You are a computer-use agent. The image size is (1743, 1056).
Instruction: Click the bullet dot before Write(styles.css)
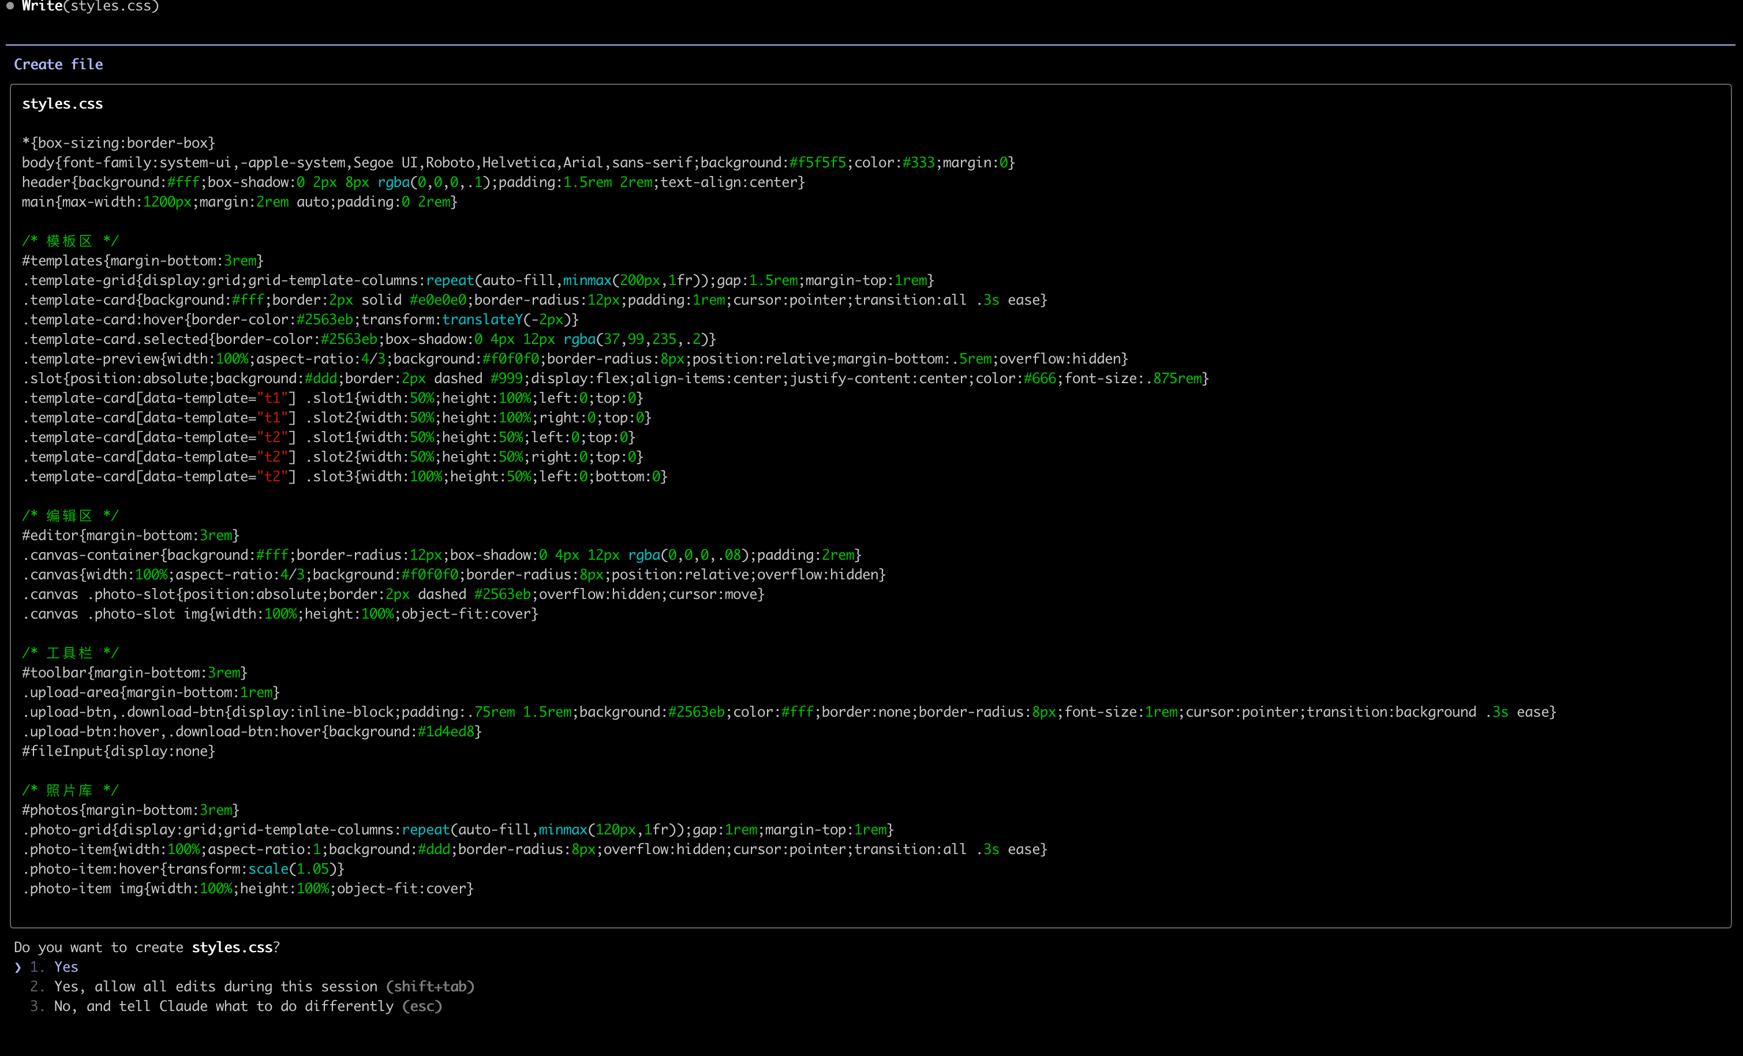(x=10, y=6)
